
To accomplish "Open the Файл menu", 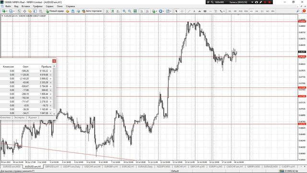I will click(x=8, y=6).
